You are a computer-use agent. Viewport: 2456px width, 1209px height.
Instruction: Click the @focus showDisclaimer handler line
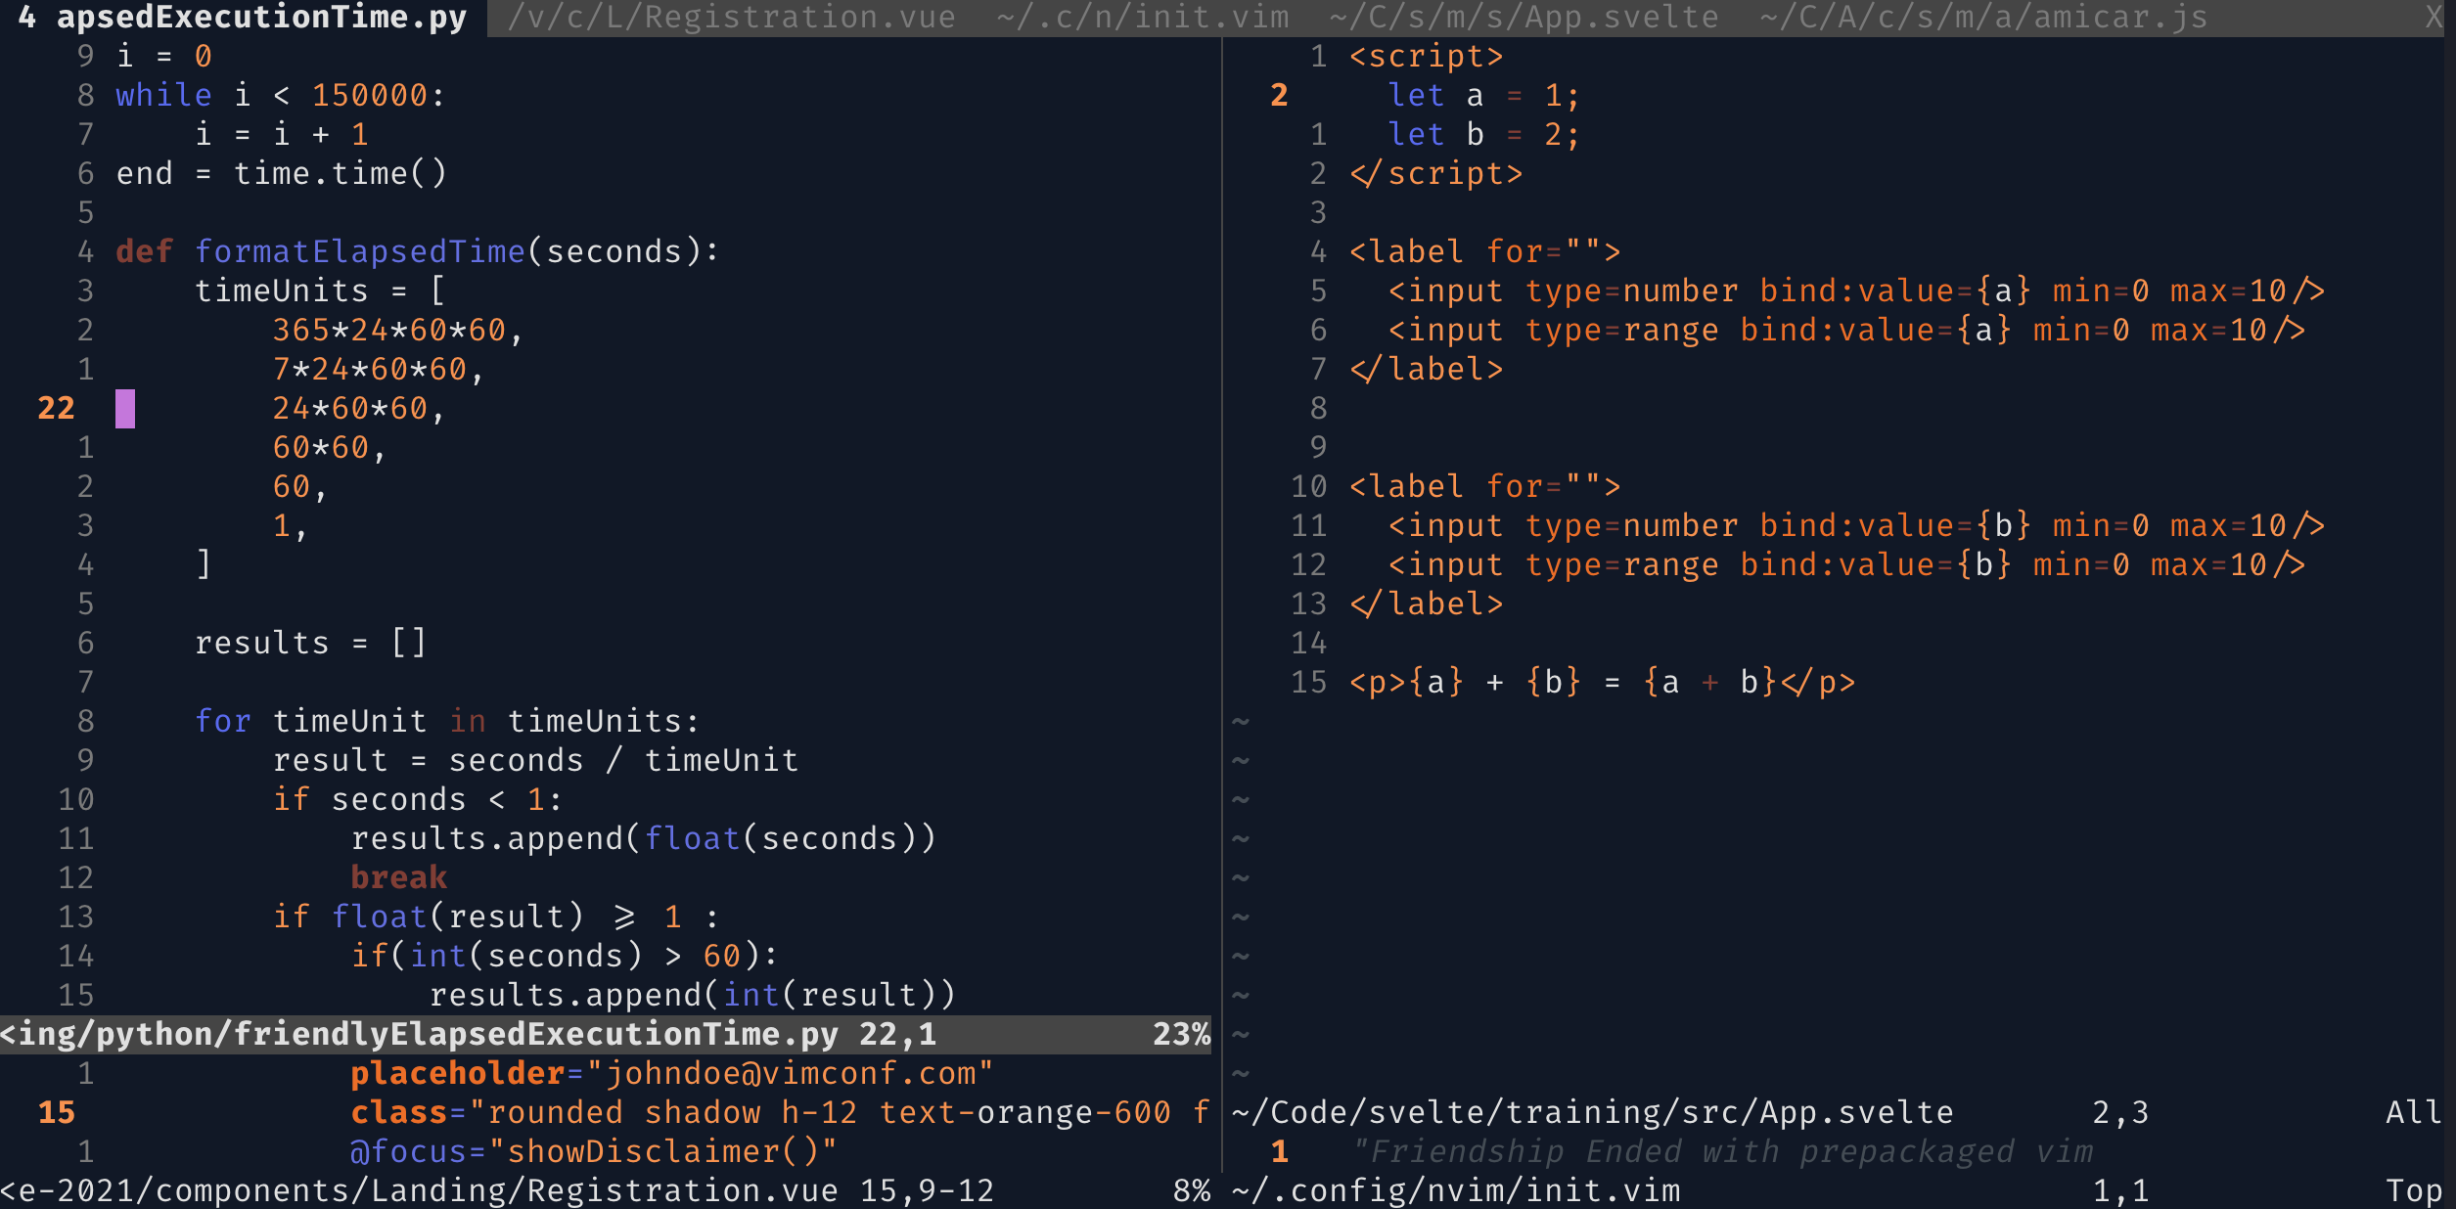click(593, 1151)
